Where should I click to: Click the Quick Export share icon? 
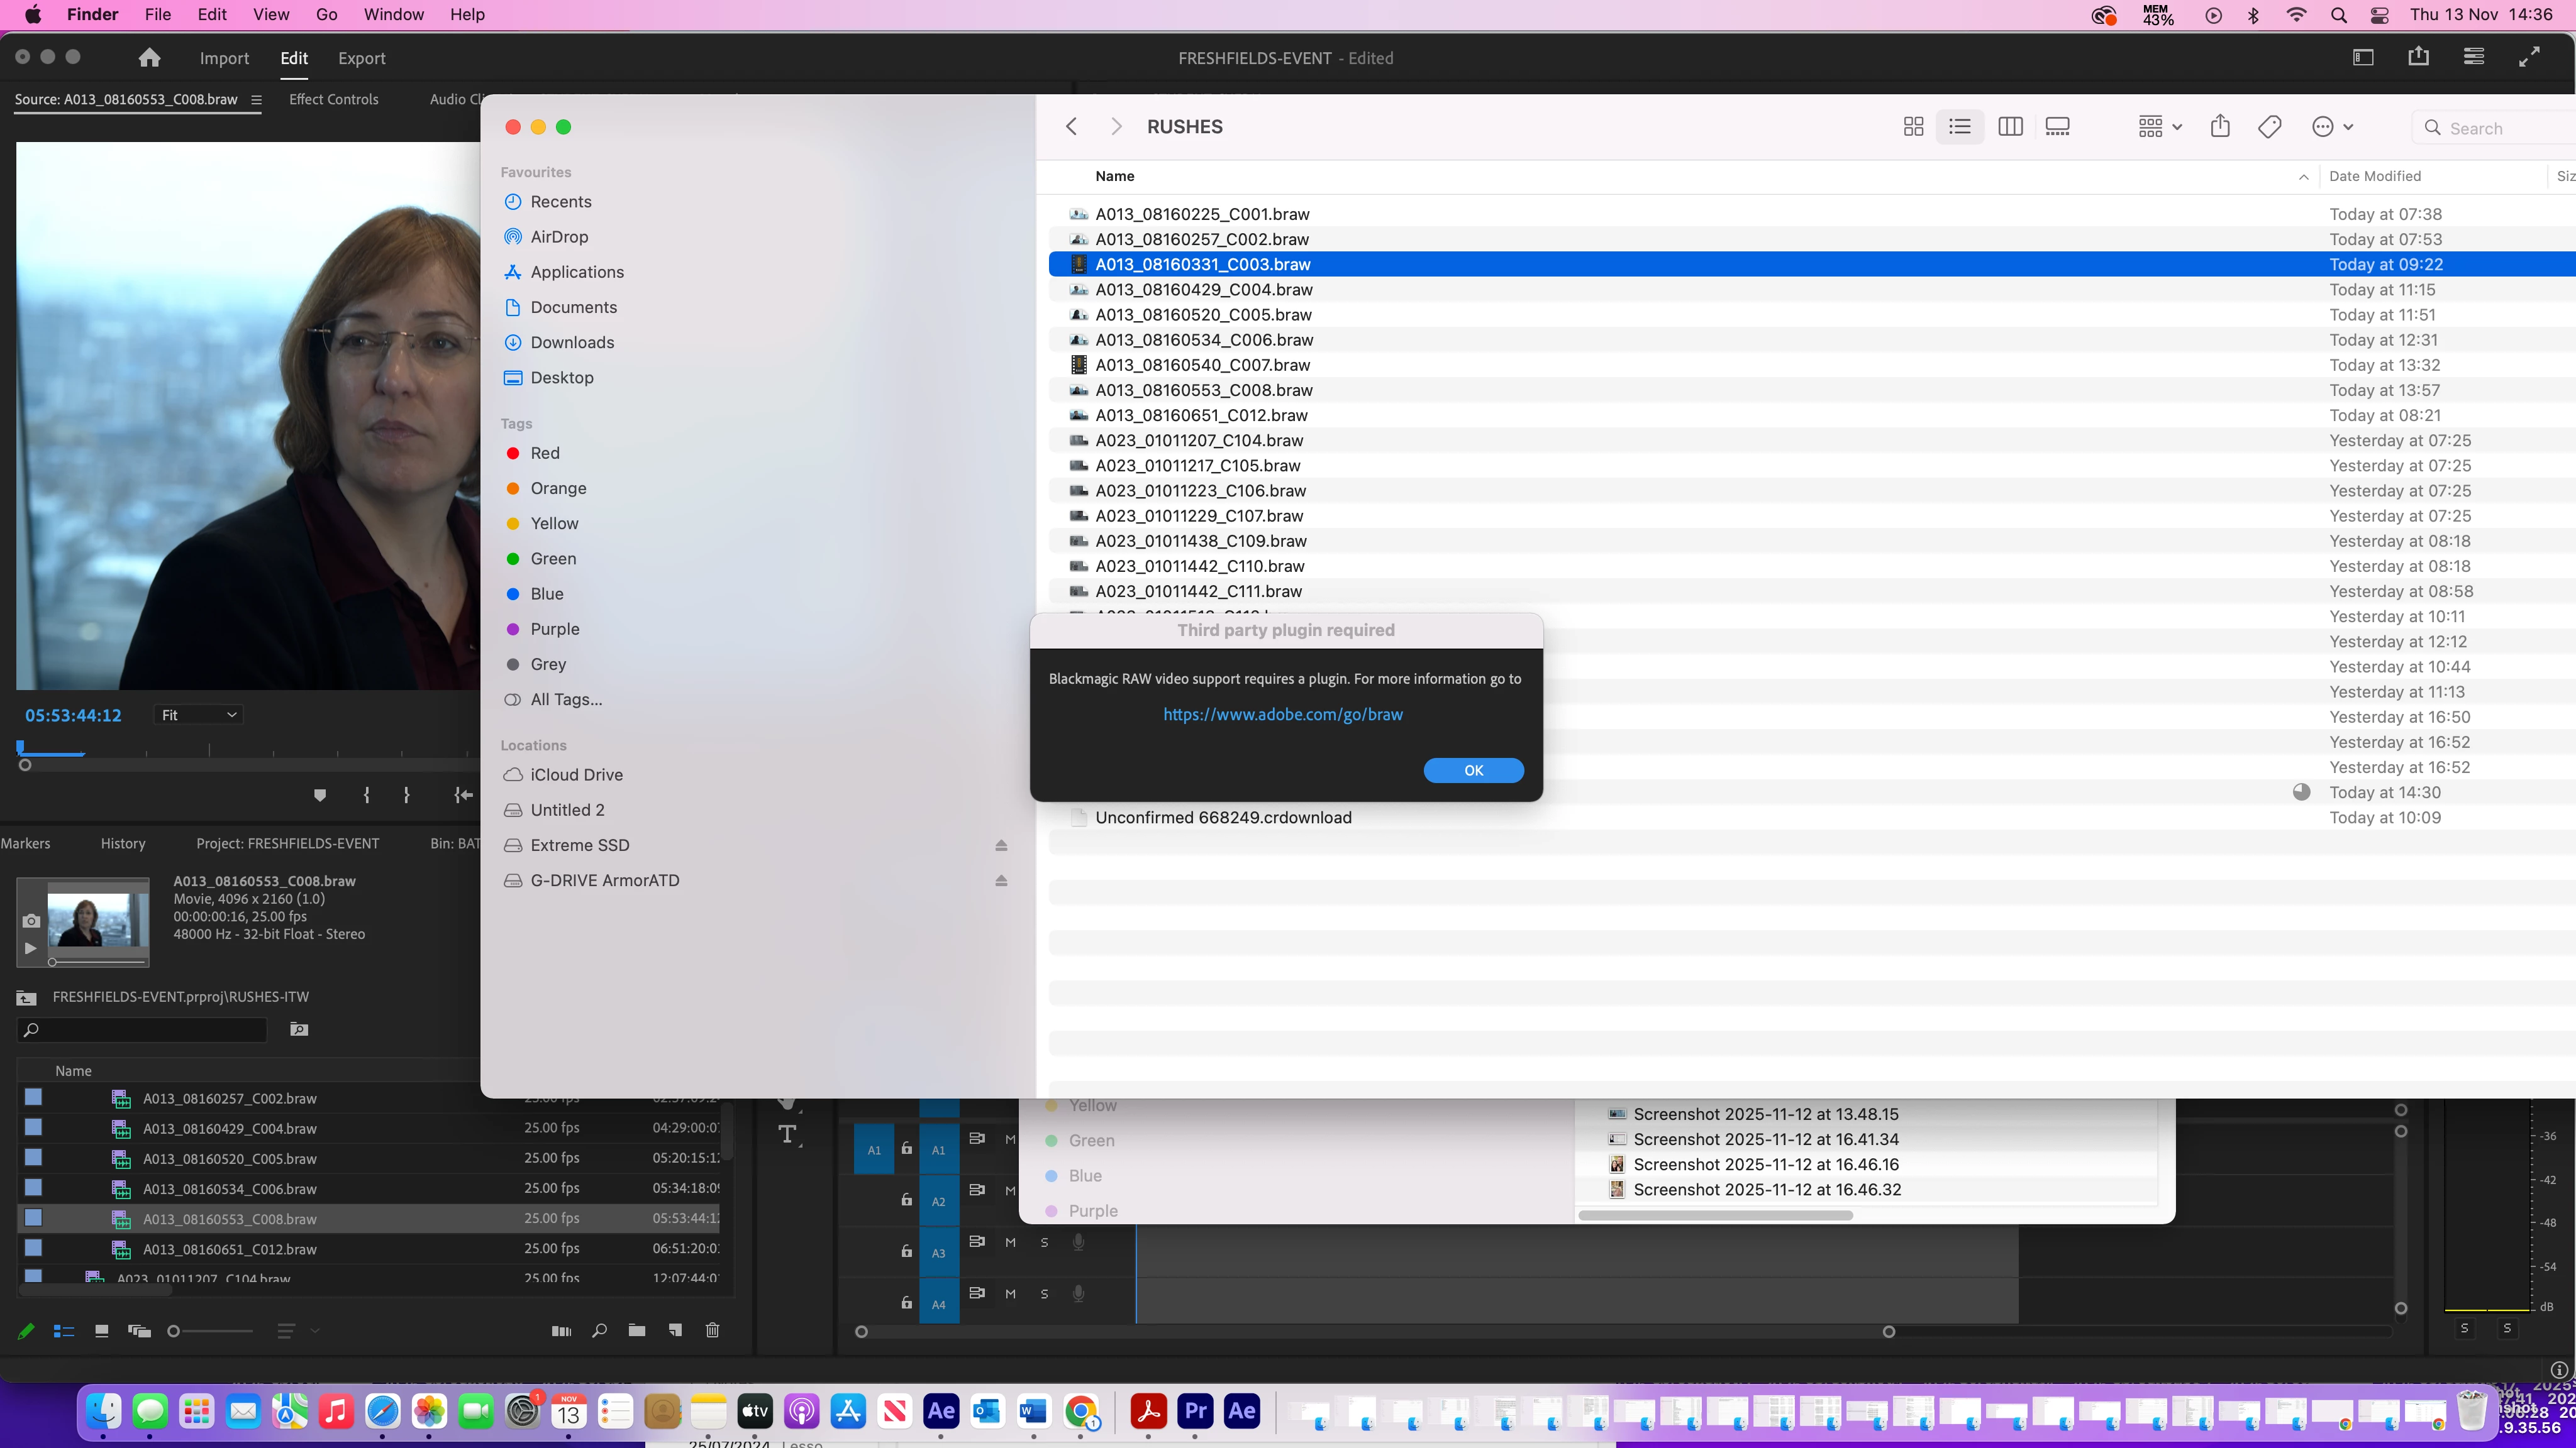2418,57
